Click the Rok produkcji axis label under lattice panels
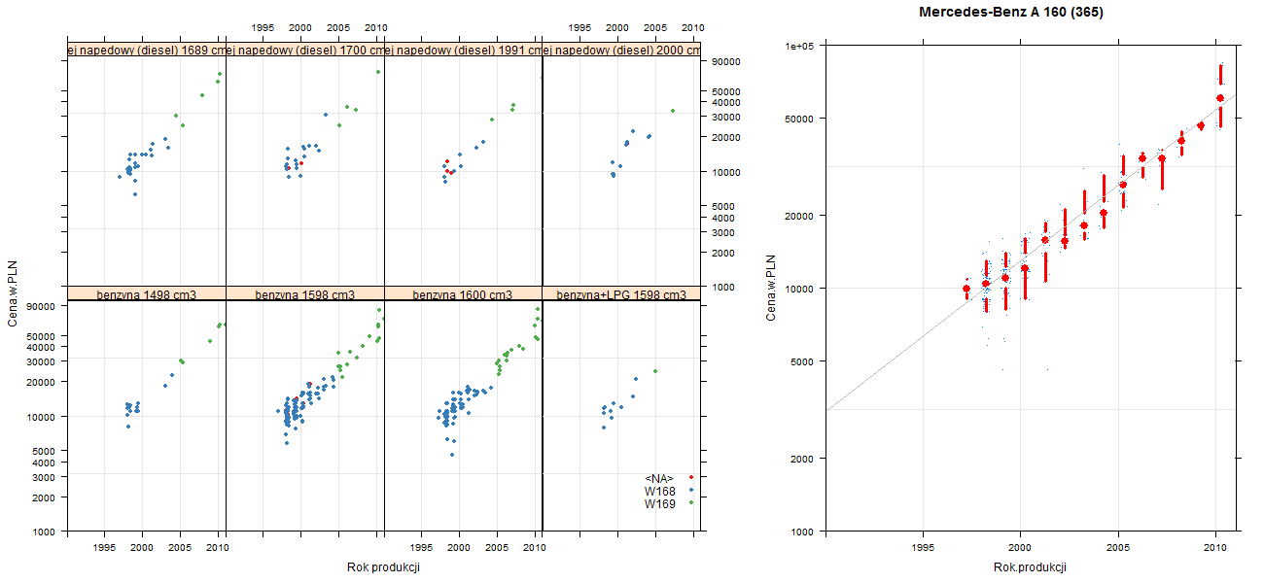 pos(383,567)
